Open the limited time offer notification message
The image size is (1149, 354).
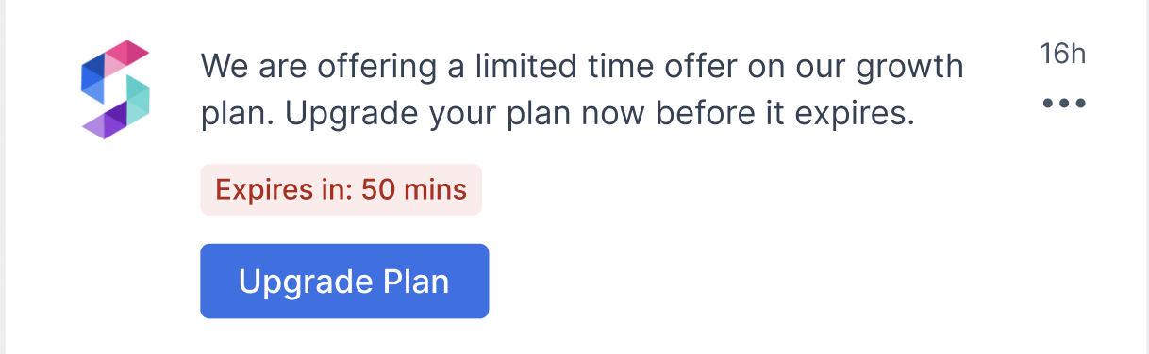click(582, 90)
